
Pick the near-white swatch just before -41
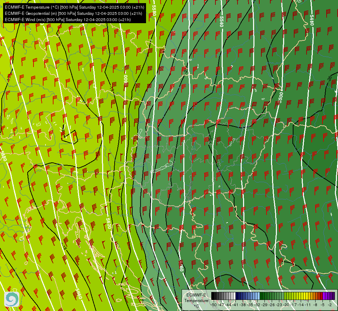coord(234,296)
